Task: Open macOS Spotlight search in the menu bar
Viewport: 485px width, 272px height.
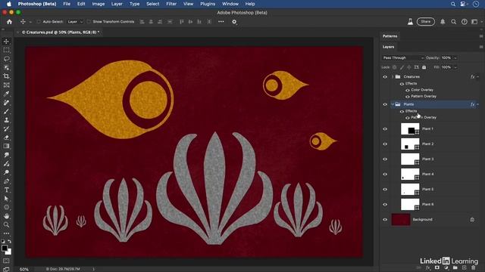Action: point(453,4)
